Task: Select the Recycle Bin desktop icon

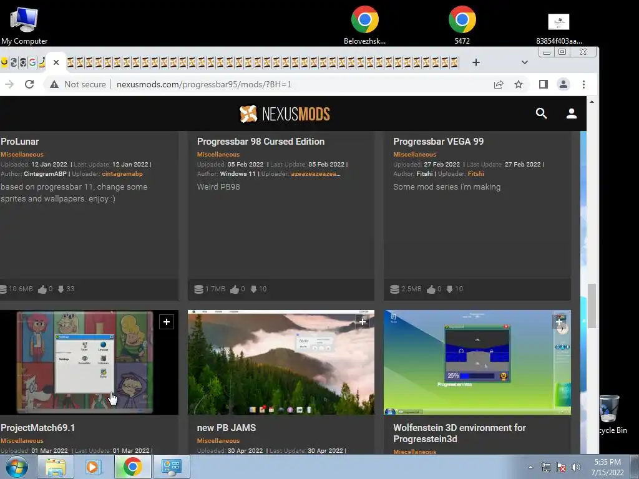Action: coord(612,415)
